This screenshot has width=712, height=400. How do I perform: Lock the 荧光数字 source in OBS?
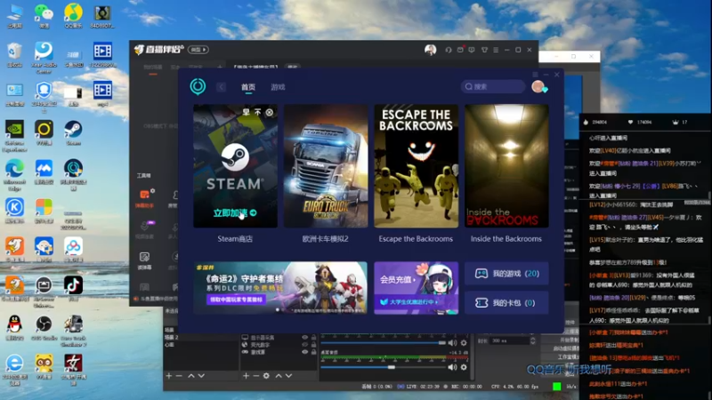[x=313, y=345]
